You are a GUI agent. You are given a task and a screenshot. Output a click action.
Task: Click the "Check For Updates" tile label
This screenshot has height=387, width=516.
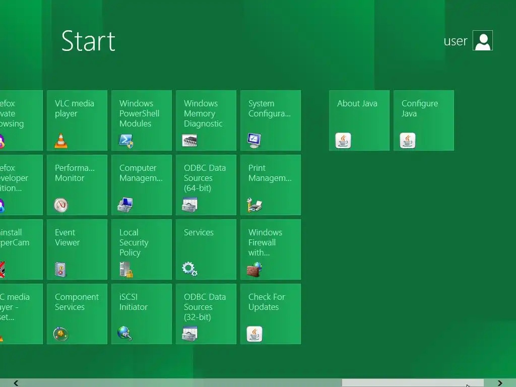(267, 302)
